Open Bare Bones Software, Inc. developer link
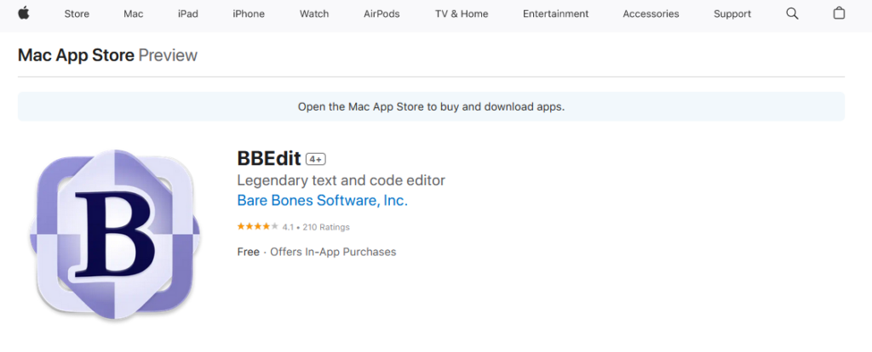 (323, 201)
